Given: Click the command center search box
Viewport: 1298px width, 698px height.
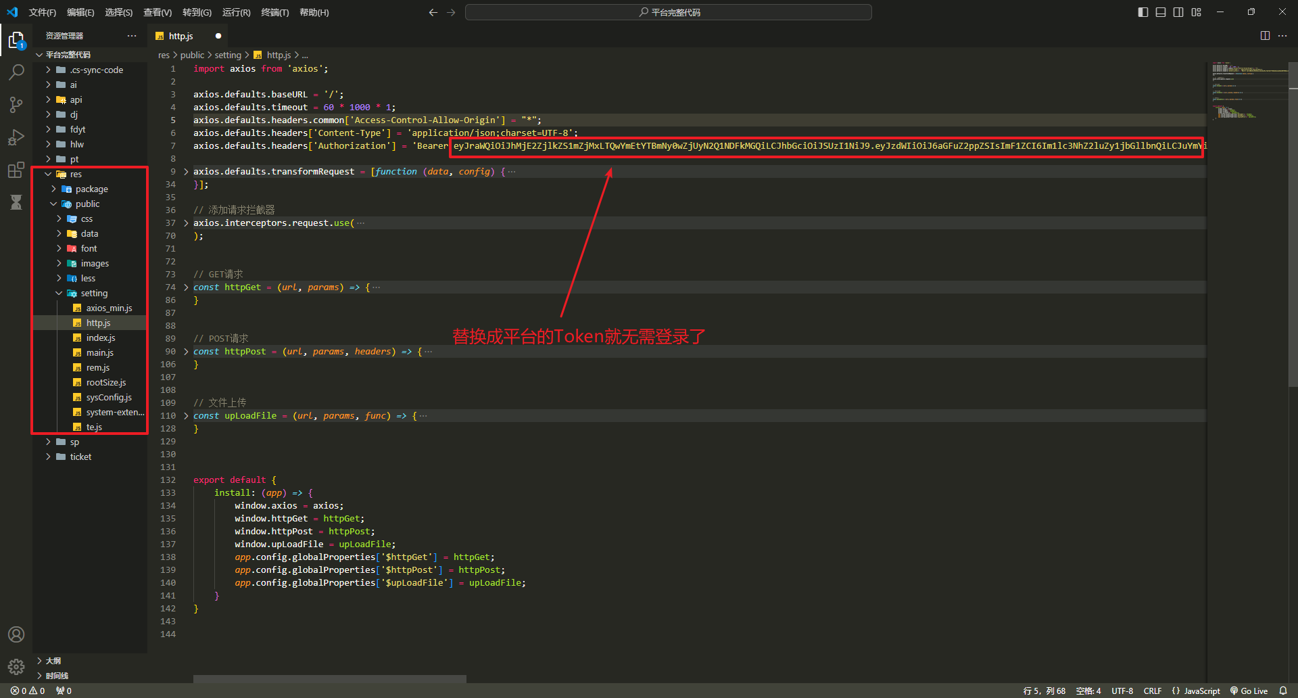Looking at the screenshot, I should coord(669,12).
